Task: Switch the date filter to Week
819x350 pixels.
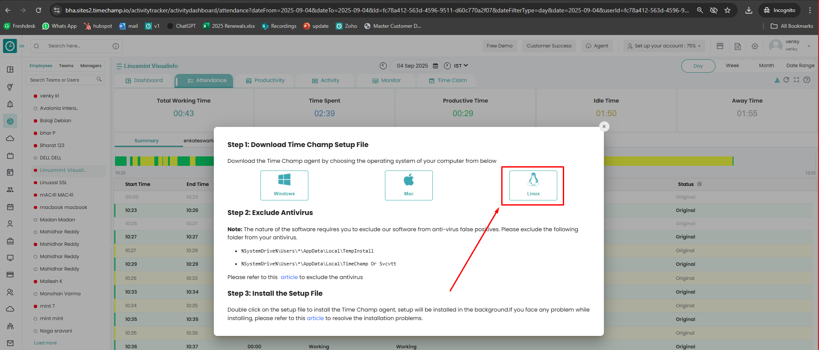Action: tap(732, 66)
